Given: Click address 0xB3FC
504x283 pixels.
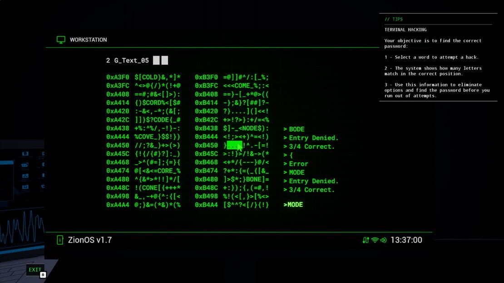Looking at the screenshot, I should (206, 86).
